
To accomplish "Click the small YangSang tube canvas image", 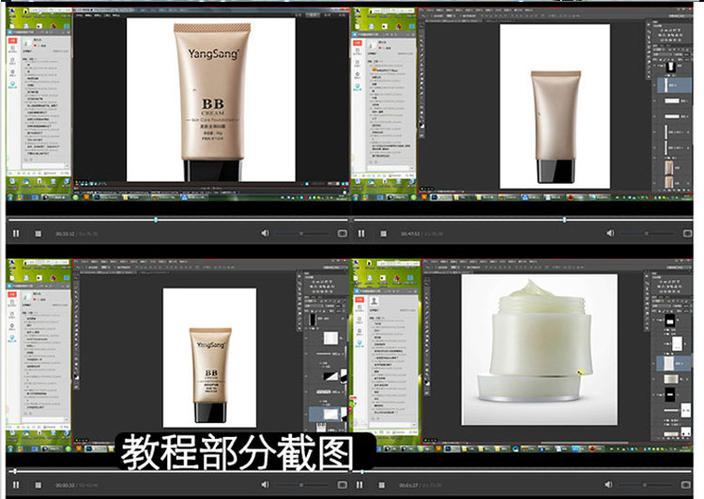I will [209, 357].
